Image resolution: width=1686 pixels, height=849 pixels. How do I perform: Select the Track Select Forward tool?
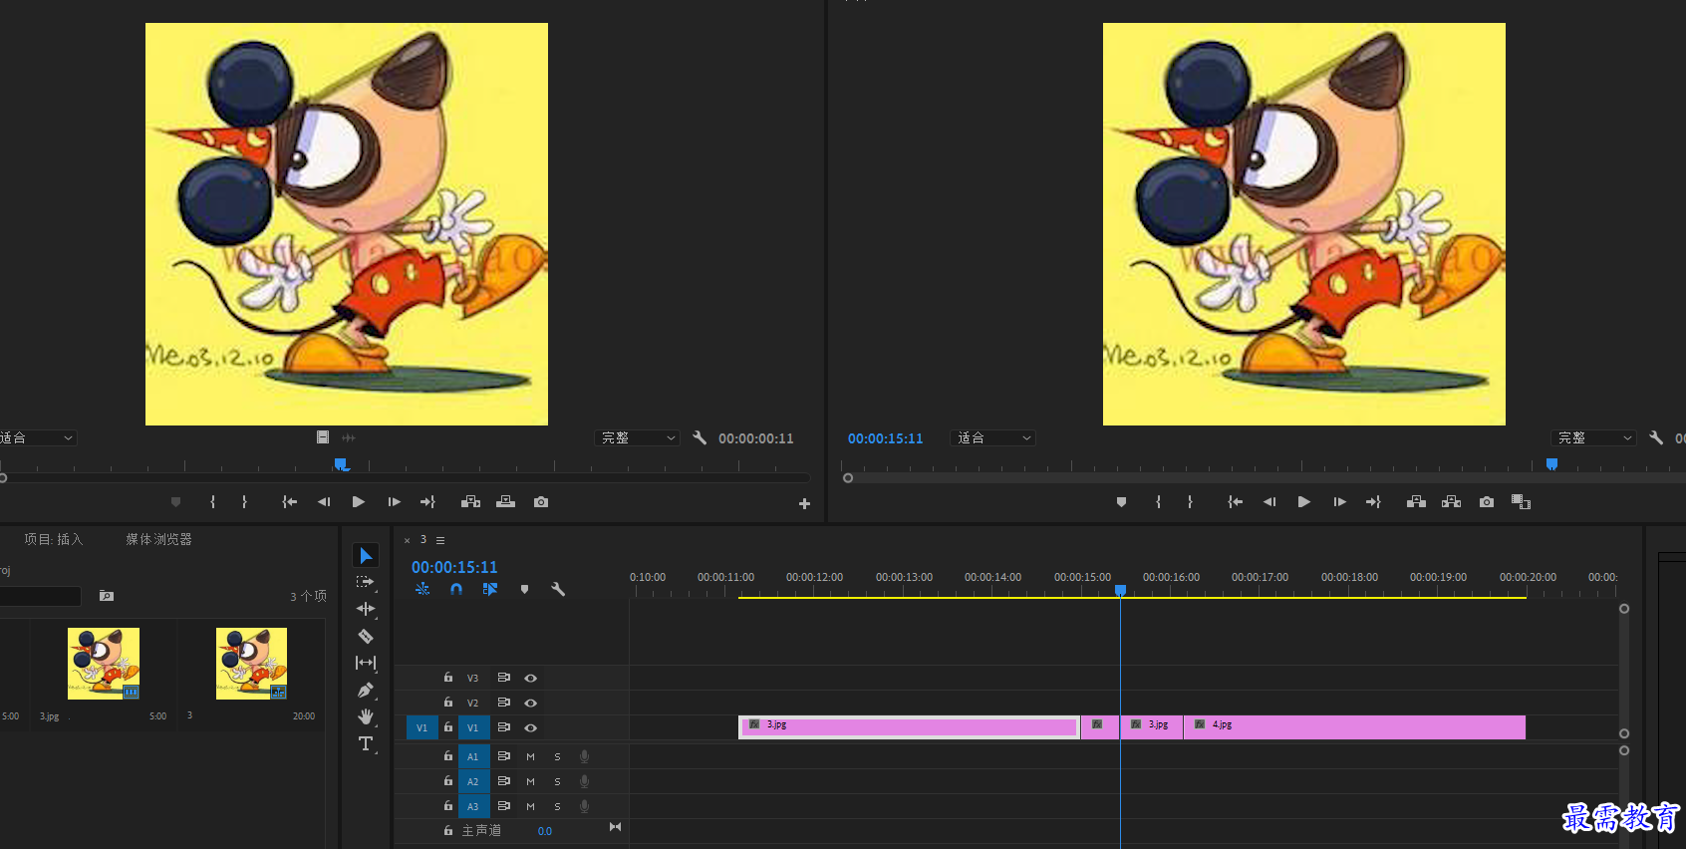[x=366, y=582]
